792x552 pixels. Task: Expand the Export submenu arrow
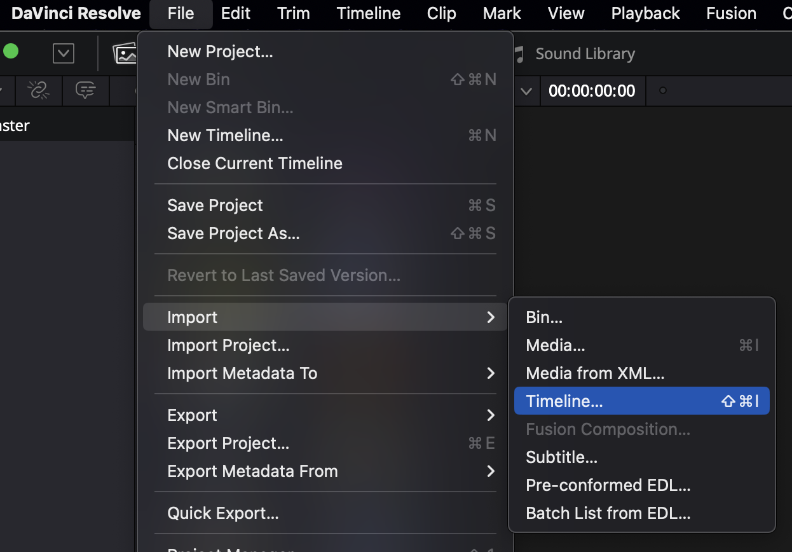click(490, 415)
